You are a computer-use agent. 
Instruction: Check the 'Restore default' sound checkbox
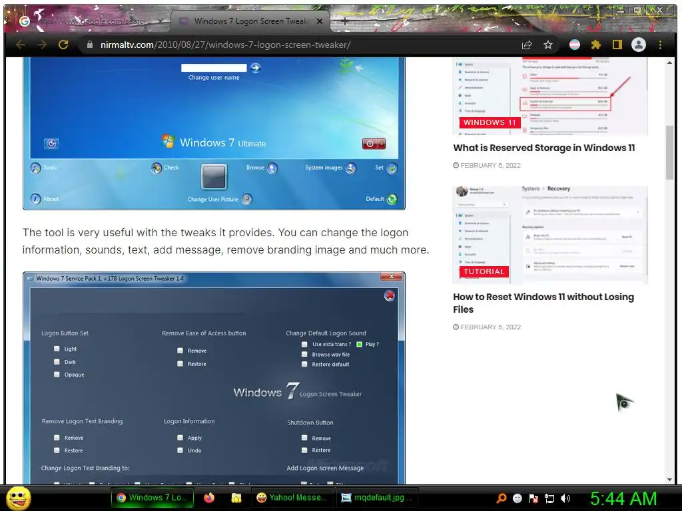[x=304, y=364]
